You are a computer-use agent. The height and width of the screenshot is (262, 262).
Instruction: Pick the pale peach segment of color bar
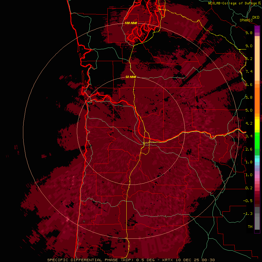(257, 60)
